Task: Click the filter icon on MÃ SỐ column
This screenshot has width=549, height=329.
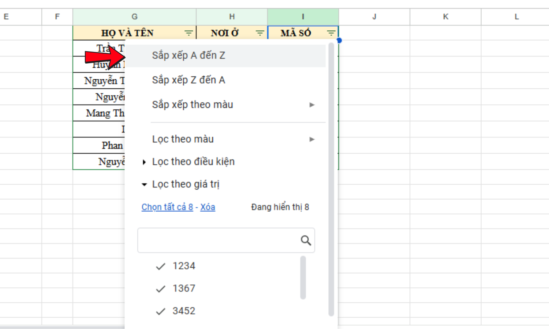Action: (330, 33)
